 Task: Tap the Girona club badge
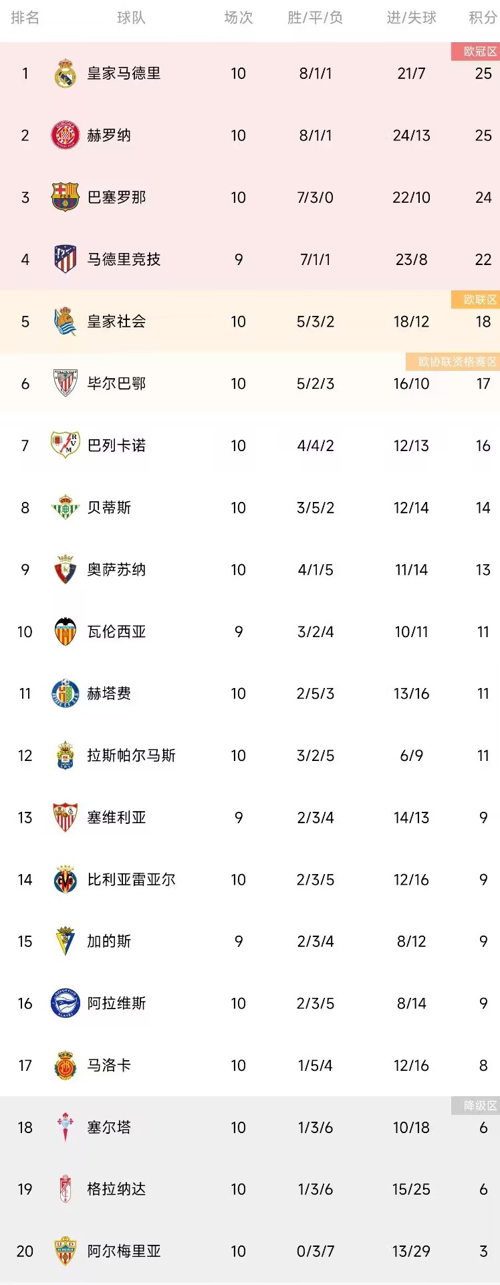[x=66, y=135]
